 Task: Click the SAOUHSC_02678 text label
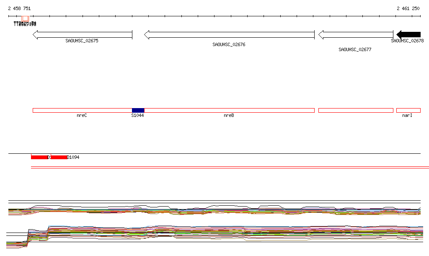click(x=407, y=41)
